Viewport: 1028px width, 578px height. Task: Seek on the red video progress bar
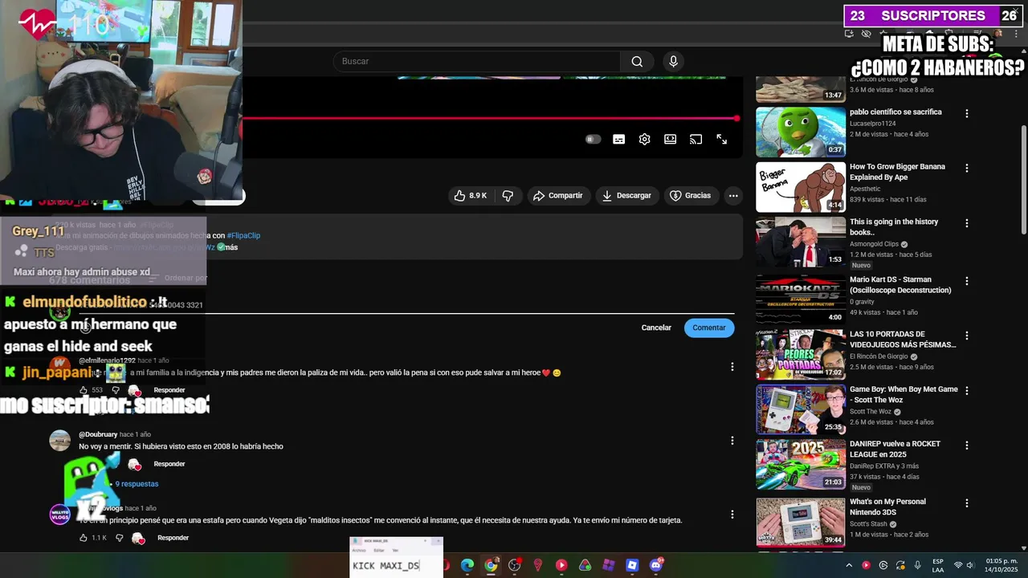coord(488,119)
